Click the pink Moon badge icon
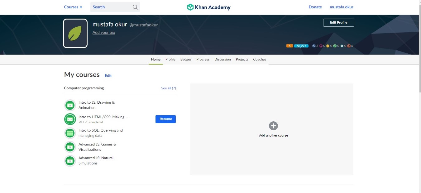The width and height of the screenshot is (421, 193). pos(321,46)
